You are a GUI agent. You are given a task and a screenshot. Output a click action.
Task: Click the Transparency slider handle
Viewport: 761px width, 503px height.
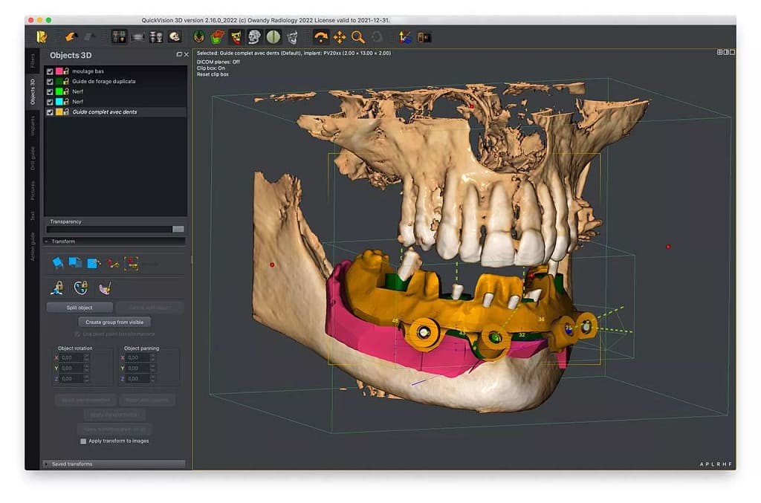(x=178, y=230)
